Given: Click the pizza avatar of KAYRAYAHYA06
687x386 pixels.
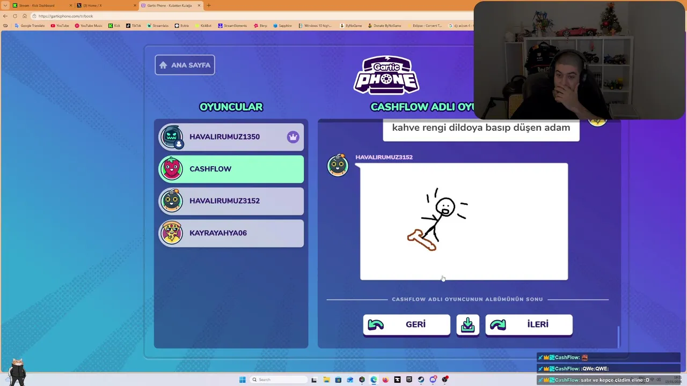Looking at the screenshot, I should click(172, 233).
